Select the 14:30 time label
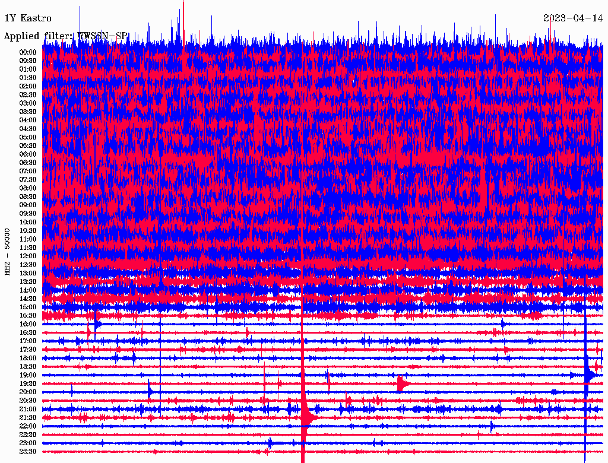The height and width of the screenshot is (463, 608). [28, 299]
